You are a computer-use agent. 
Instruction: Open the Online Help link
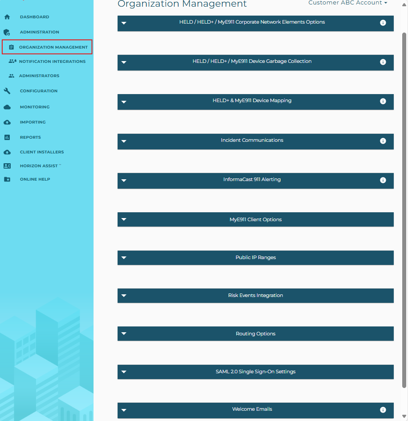pos(35,179)
